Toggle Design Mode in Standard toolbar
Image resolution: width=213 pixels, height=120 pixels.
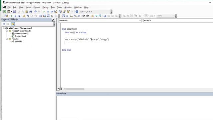56,12
